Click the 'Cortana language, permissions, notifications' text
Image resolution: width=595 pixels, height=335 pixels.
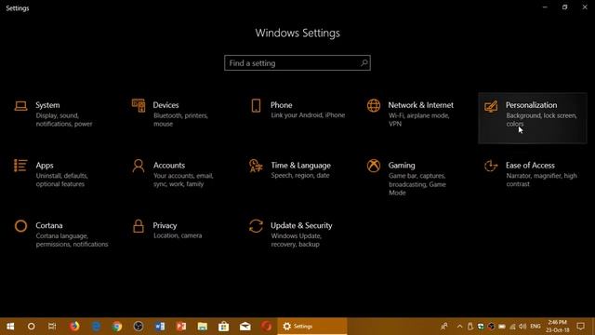(72, 240)
